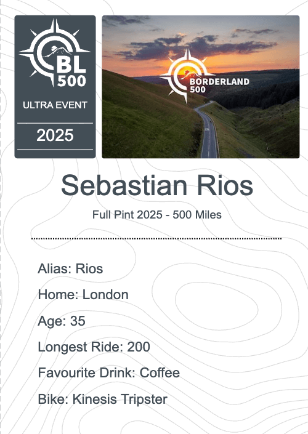
Task: Select the Favourite Drink: Coffee entry
Action: pyautogui.click(x=109, y=373)
